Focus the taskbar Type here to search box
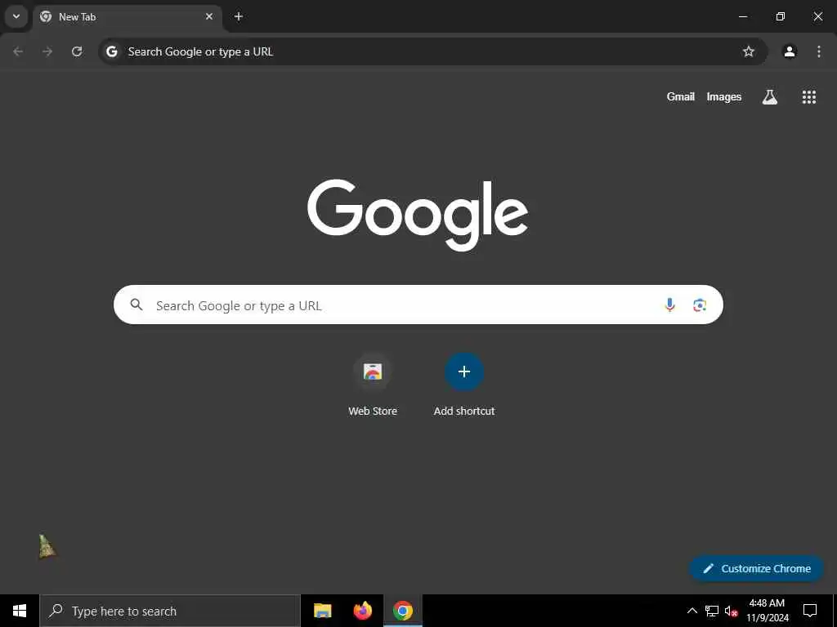 pyautogui.click(x=170, y=611)
